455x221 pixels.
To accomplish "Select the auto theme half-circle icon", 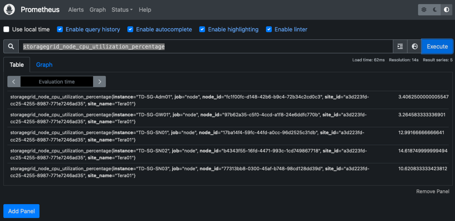I will pos(446,10).
